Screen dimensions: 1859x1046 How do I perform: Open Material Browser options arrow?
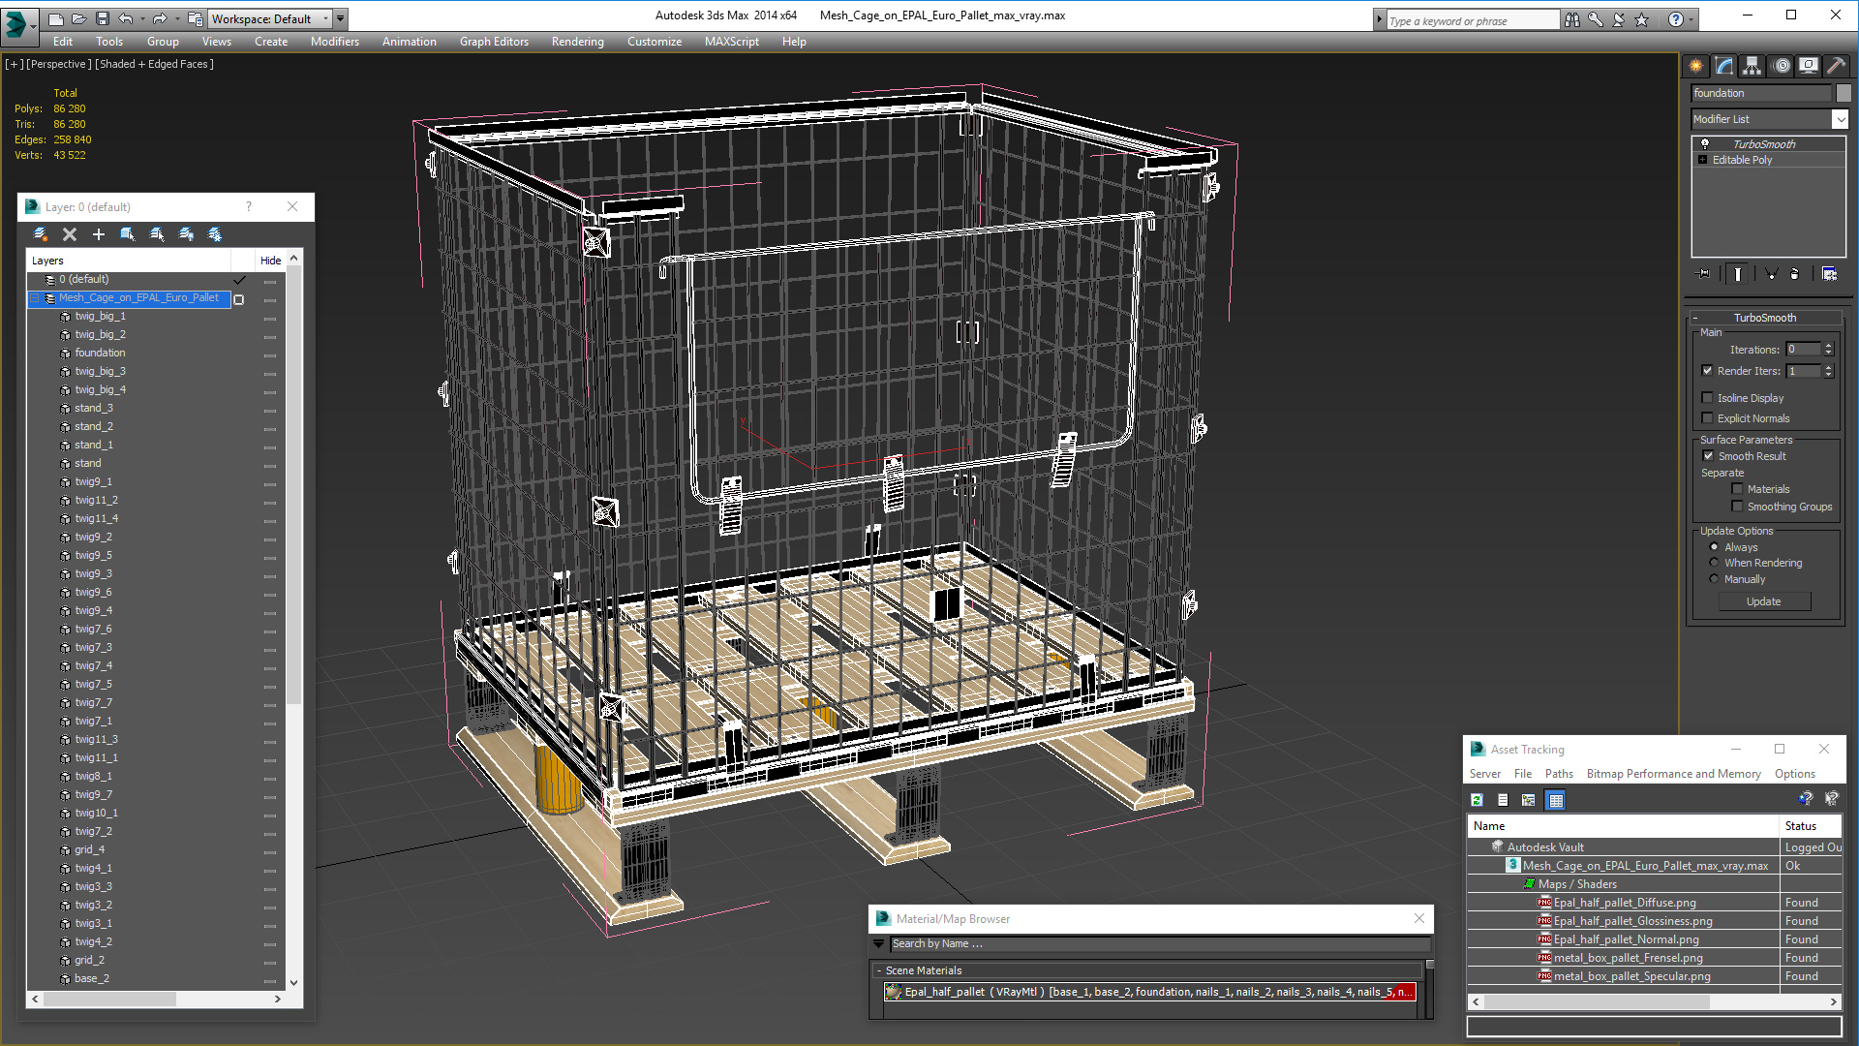[x=878, y=944]
